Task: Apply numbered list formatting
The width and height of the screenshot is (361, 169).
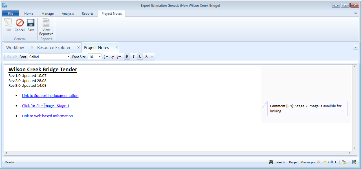Action: tap(119, 57)
